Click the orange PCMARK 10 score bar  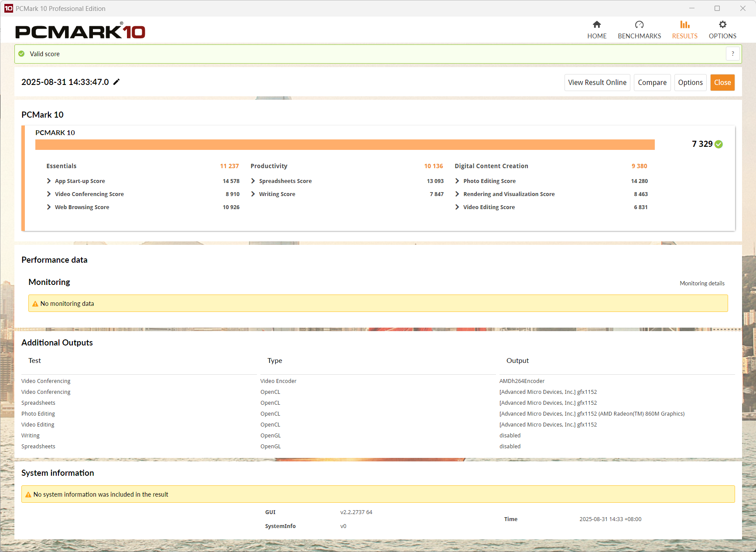345,145
